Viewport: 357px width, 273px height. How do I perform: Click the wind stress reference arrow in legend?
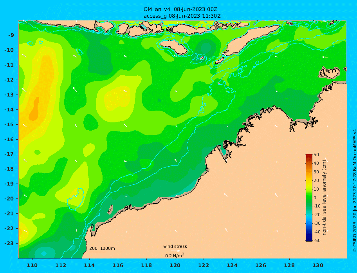point(175,251)
